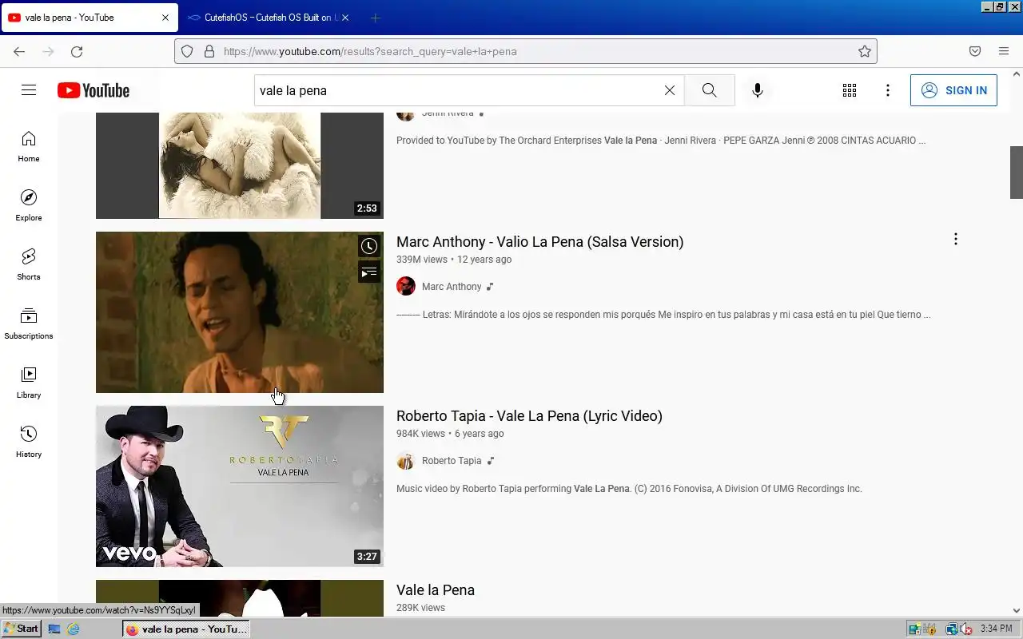Launch Internet Explorer from quick launch

coord(74,629)
